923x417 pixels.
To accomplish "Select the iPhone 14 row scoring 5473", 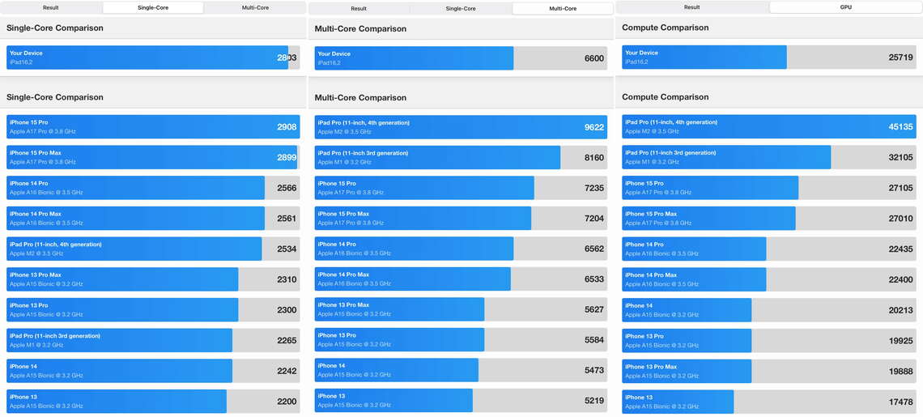I will tap(461, 371).
